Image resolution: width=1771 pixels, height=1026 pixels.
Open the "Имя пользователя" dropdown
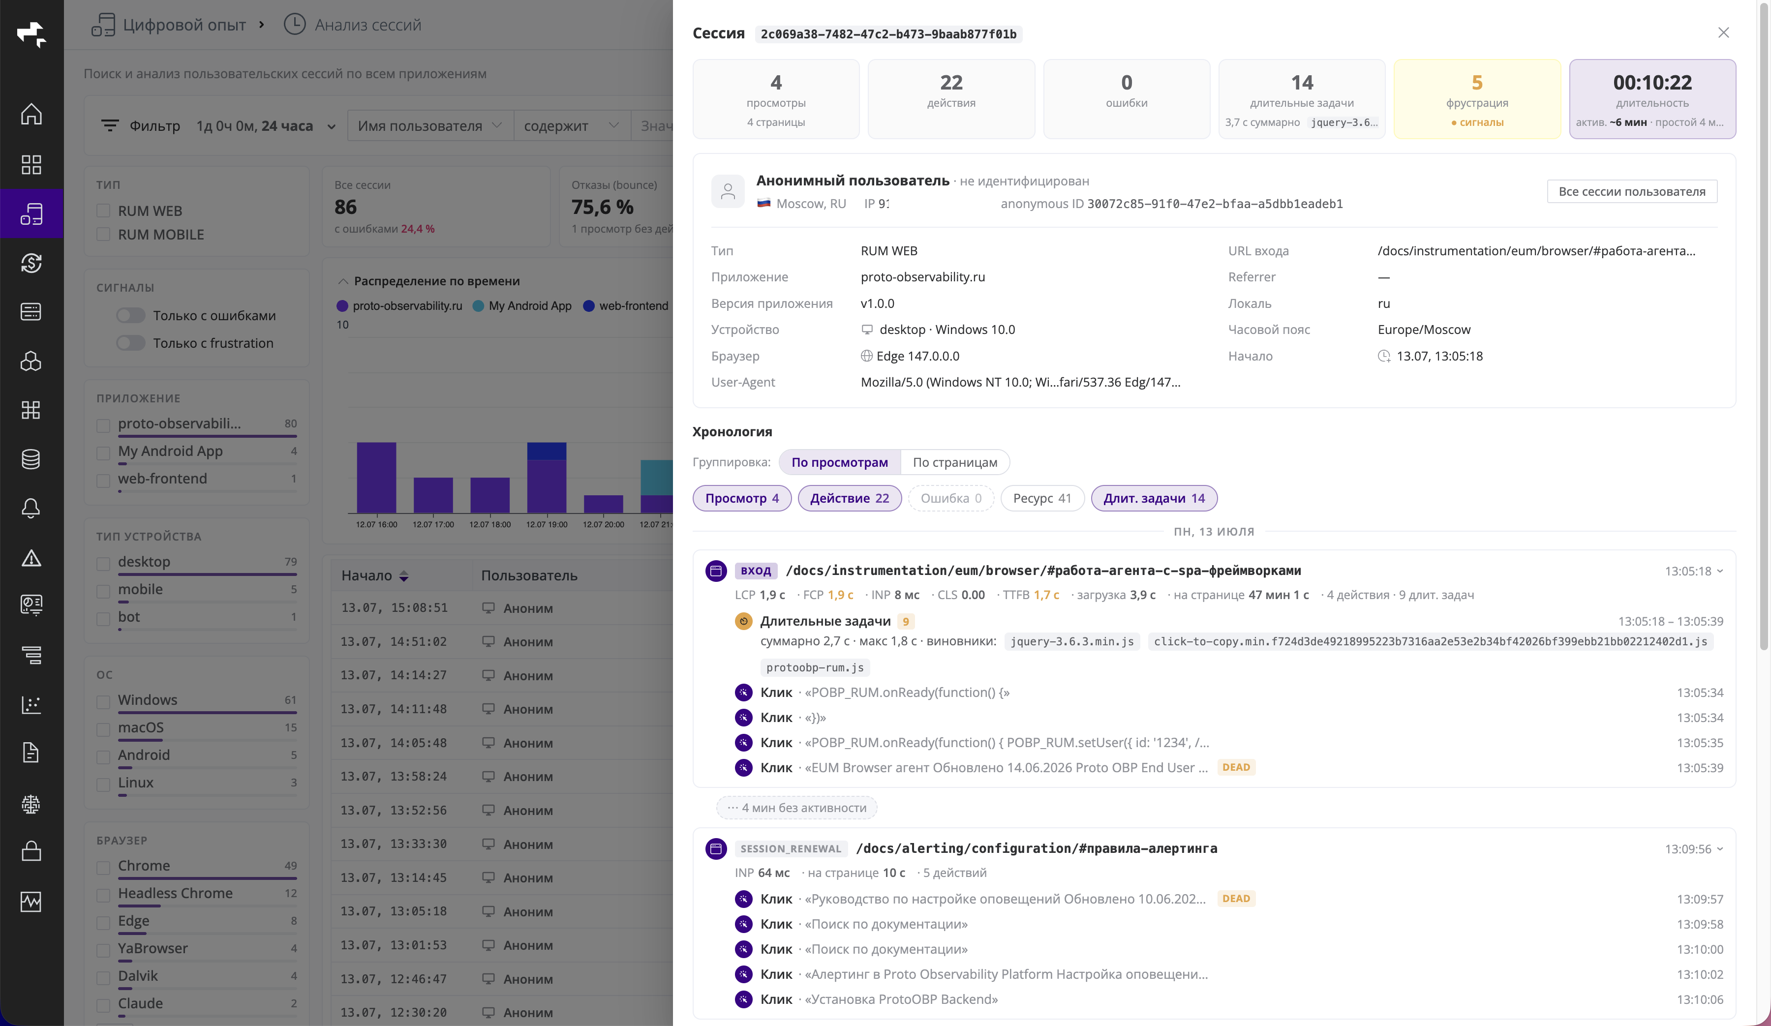[430, 126]
